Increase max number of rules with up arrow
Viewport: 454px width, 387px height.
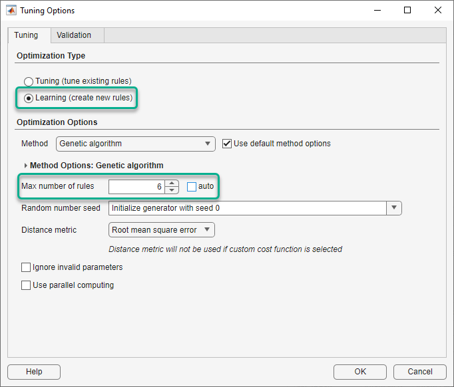click(172, 184)
